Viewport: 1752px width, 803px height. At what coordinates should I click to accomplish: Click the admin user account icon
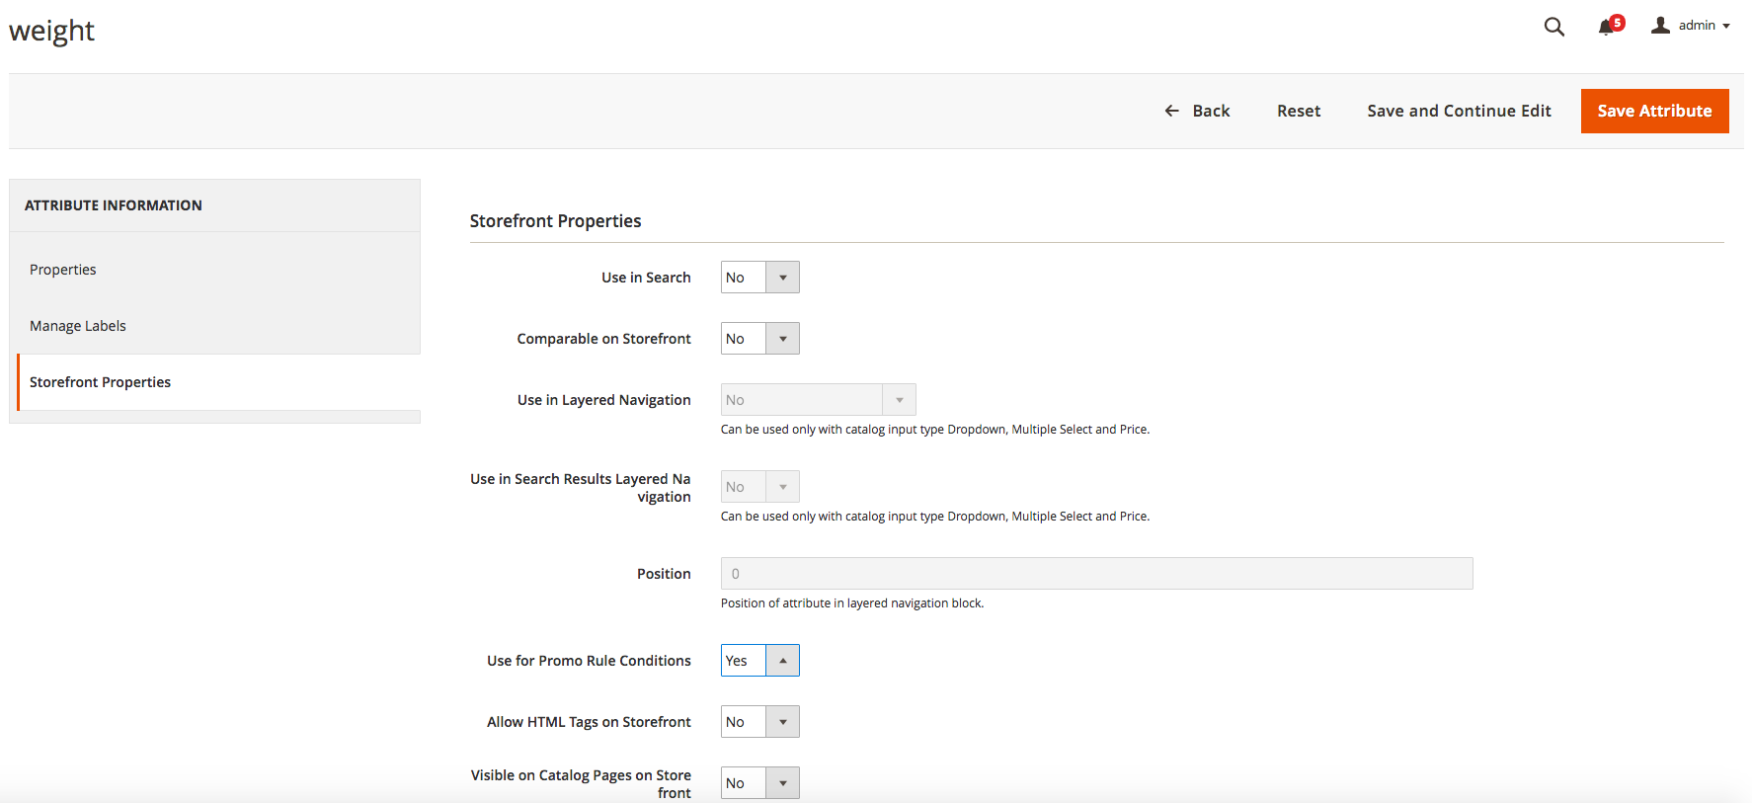point(1661,26)
